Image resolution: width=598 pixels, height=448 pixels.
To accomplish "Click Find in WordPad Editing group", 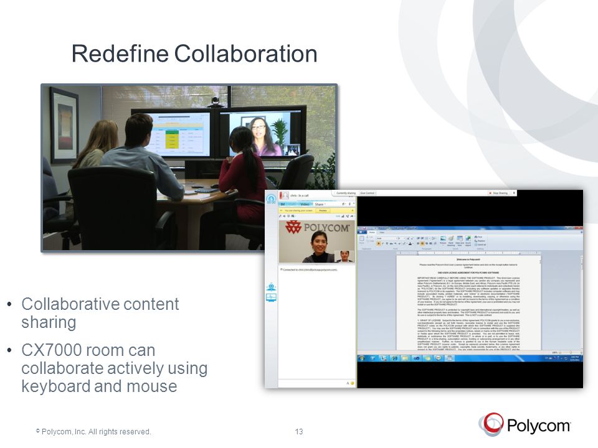I will click(478, 237).
